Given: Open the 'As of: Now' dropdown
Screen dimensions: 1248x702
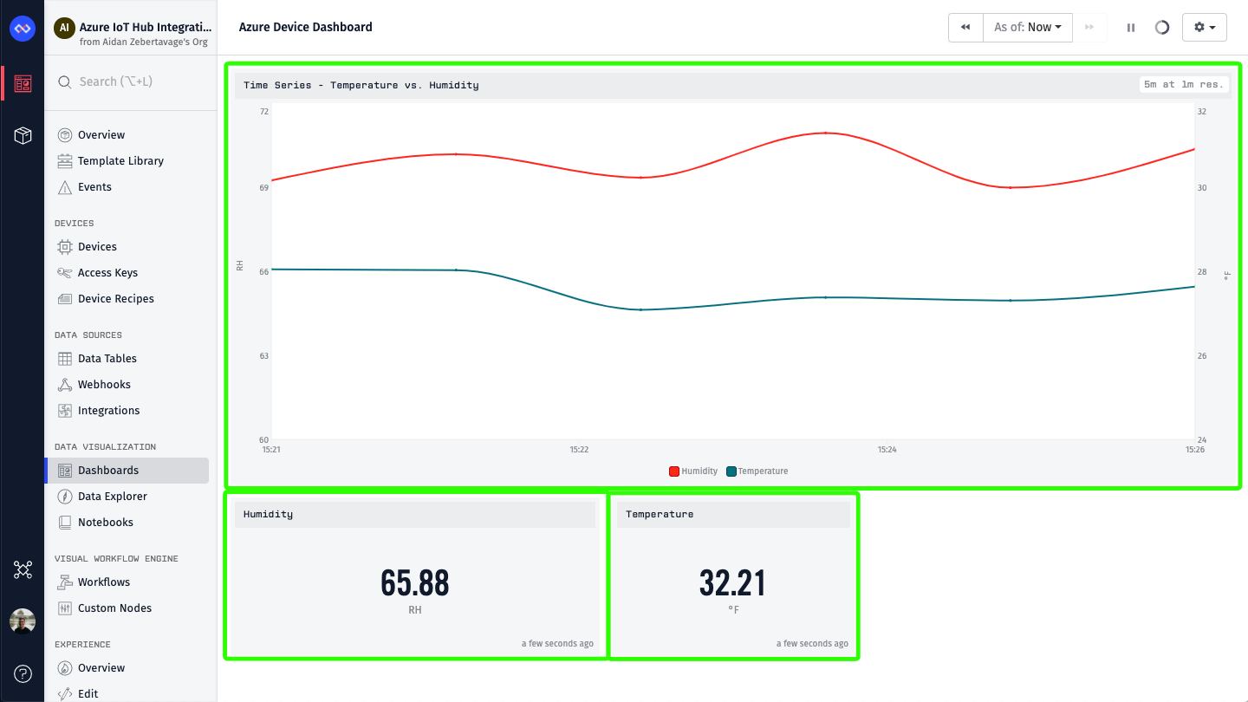Looking at the screenshot, I should coord(1028,28).
